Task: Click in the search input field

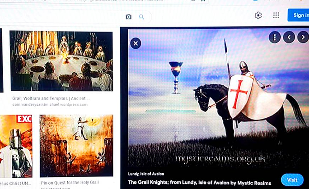Action: (x=61, y=17)
